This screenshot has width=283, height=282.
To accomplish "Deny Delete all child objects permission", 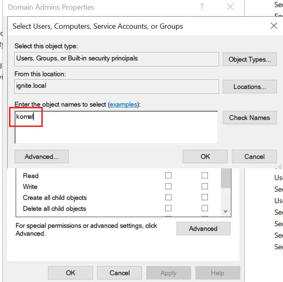I will [205, 208].
